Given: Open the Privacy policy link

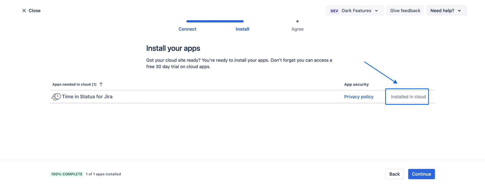Looking at the screenshot, I should pyautogui.click(x=359, y=97).
